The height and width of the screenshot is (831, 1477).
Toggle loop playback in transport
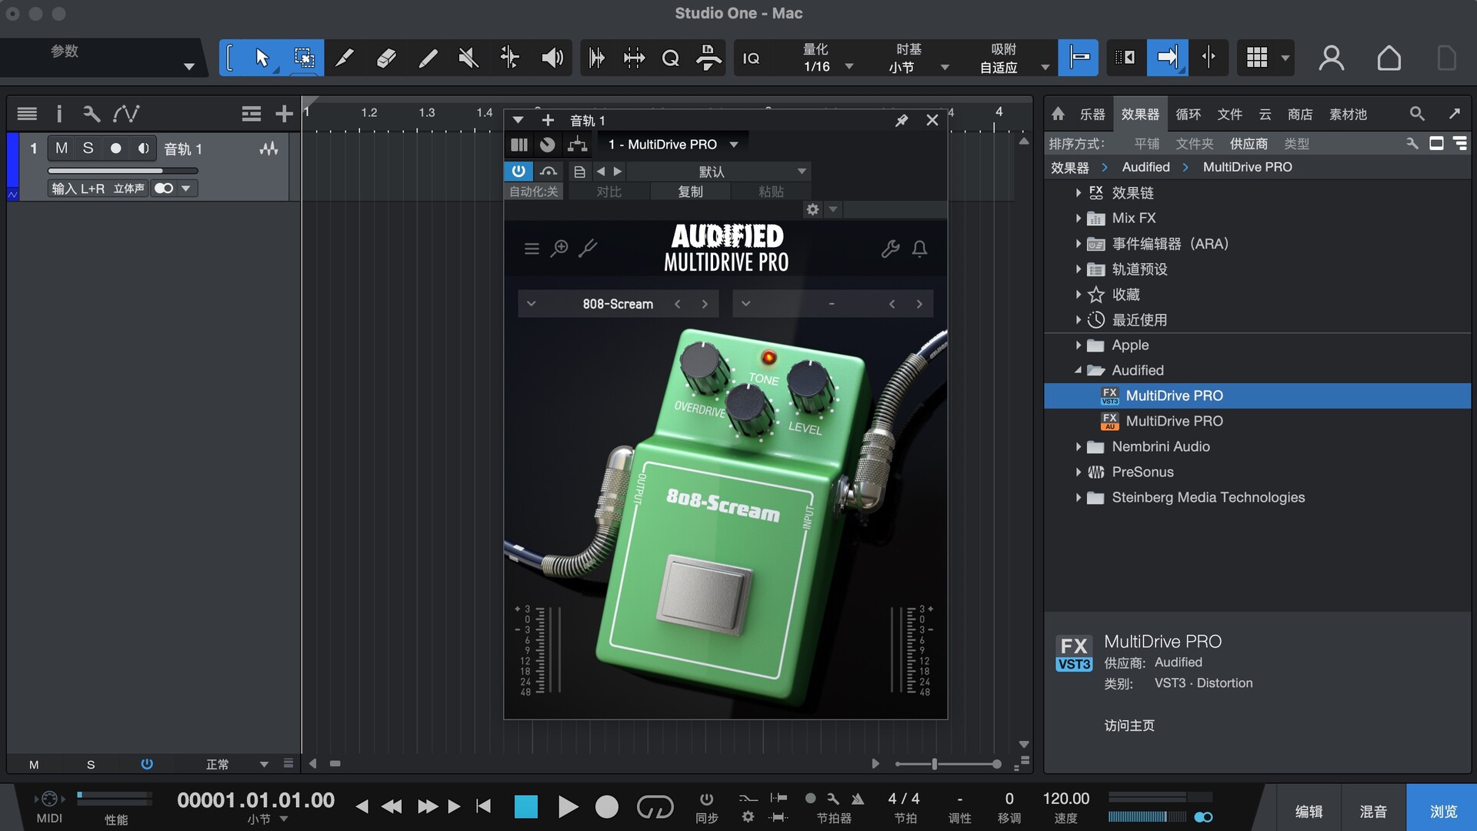[655, 806]
